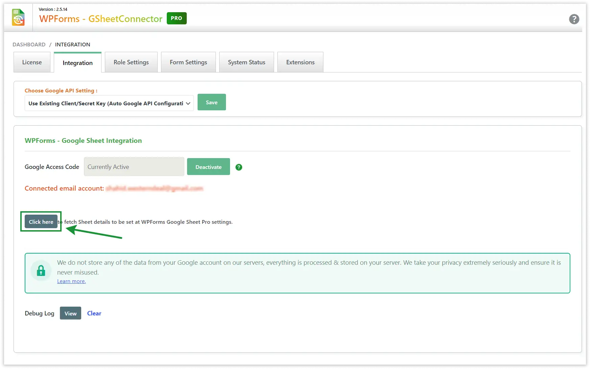The image size is (590, 369).
Task: Open help using the top-right question mark icon
Action: click(x=574, y=19)
